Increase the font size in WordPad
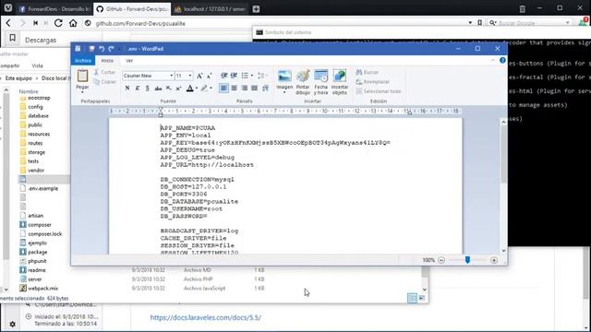 199,76
